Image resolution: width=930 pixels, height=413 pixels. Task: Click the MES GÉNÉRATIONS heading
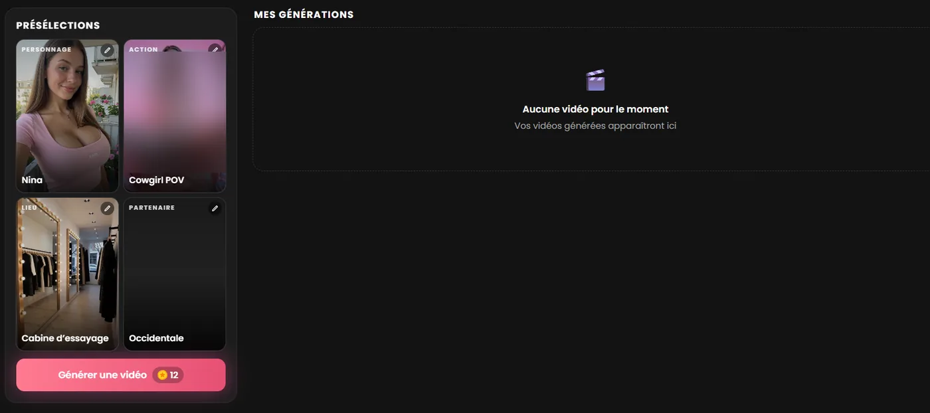point(304,15)
